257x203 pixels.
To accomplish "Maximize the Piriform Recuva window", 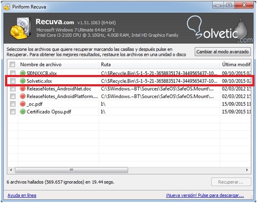I will [x=229, y=5].
